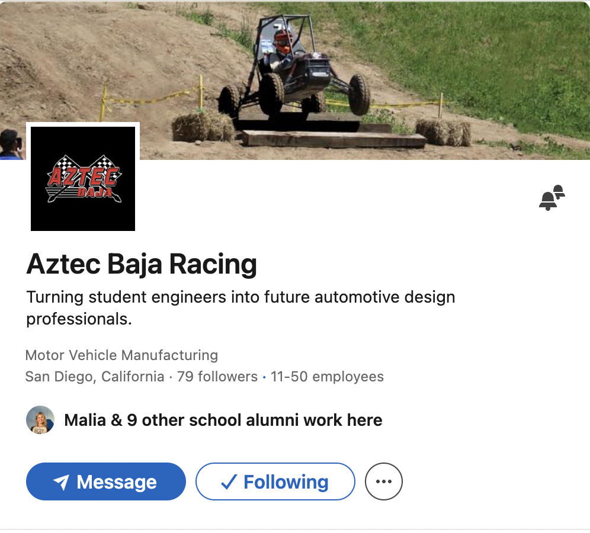Select the Aztec Baja Racing page title
The height and width of the screenshot is (533, 590).
[142, 264]
